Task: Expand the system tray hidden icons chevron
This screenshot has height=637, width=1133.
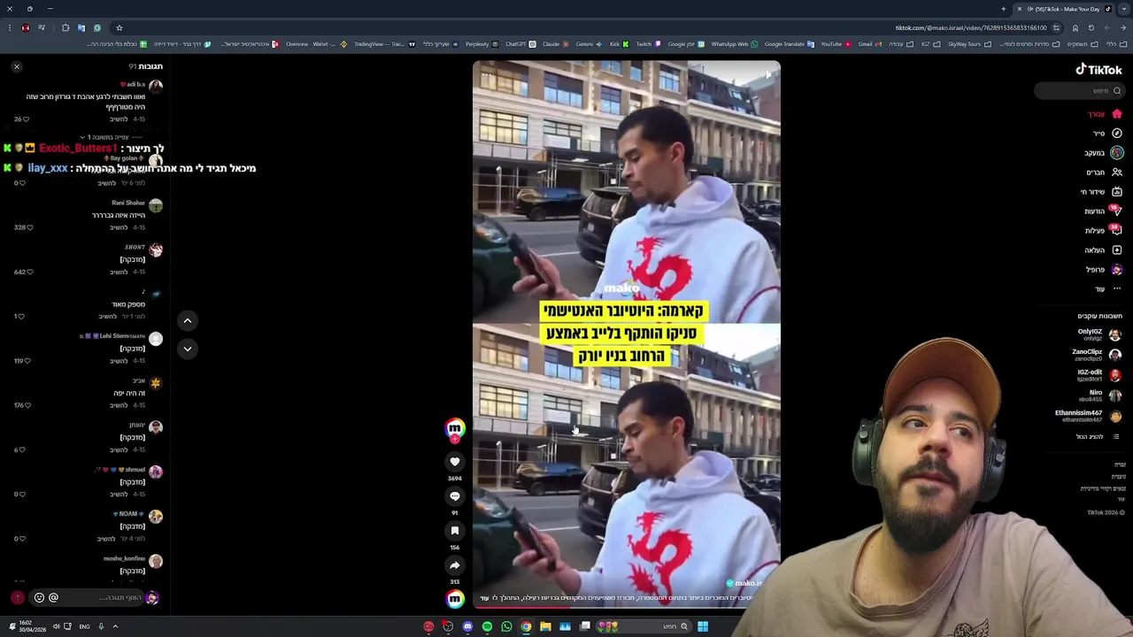Action: 115,626
